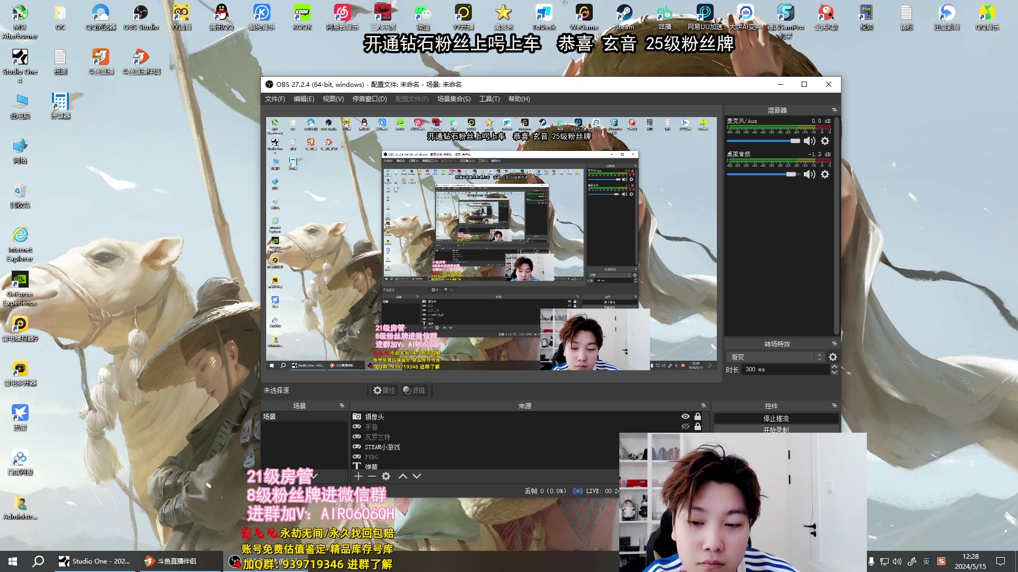Viewport: 1018px width, 572px height.
Task: Click the 滤镜 filters button
Action: point(414,390)
